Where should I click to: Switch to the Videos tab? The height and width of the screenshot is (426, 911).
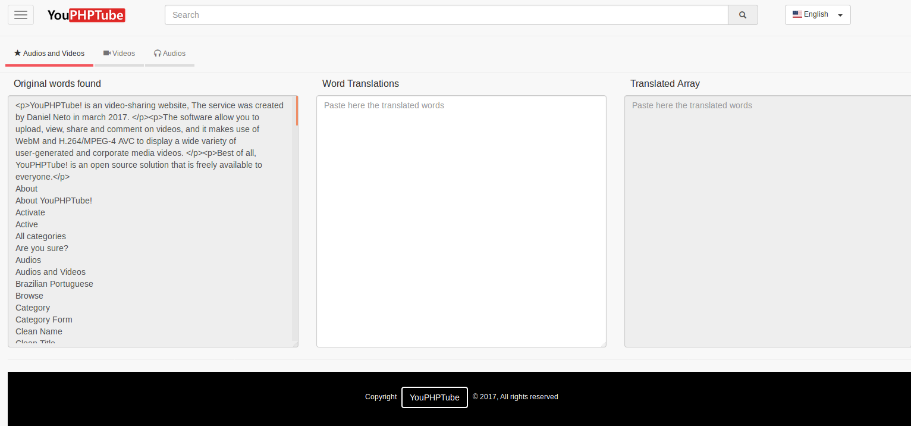tap(119, 54)
